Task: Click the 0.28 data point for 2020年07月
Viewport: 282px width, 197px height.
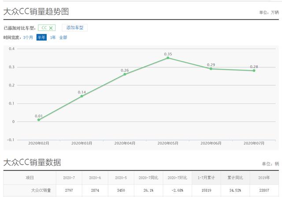Action: 254,71
